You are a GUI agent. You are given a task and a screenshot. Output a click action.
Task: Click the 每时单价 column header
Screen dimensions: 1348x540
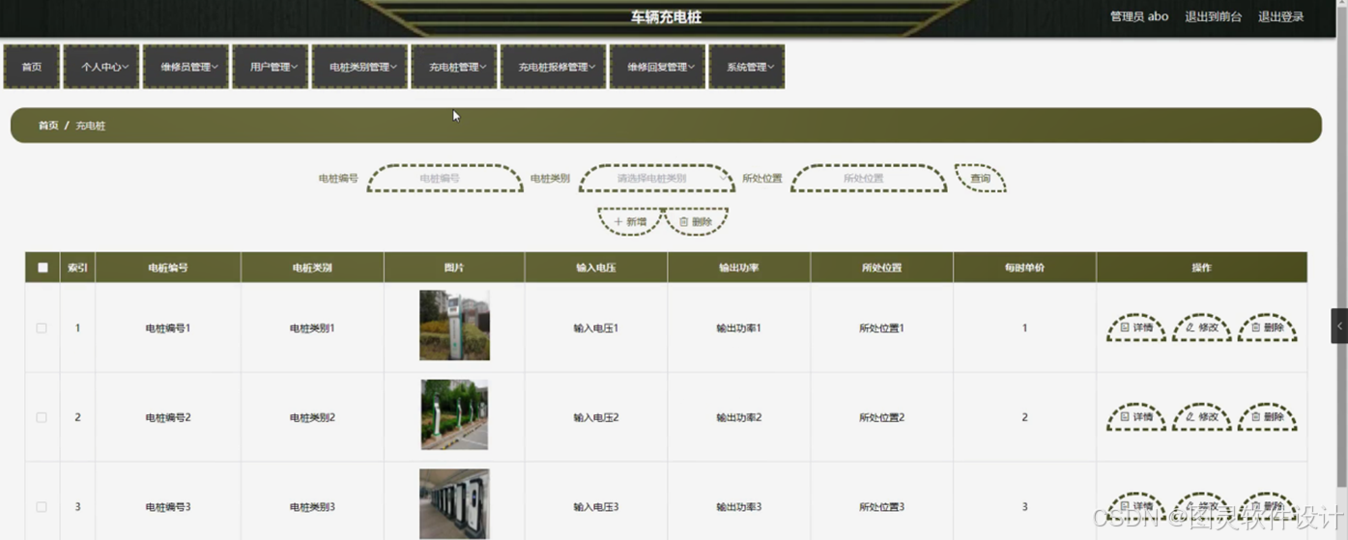pyautogui.click(x=1024, y=268)
